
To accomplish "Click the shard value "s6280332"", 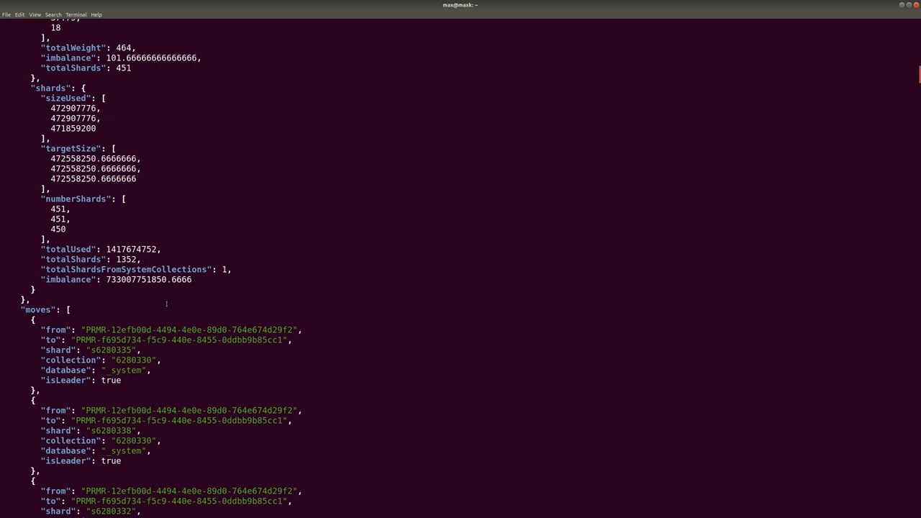I will click(x=111, y=512).
